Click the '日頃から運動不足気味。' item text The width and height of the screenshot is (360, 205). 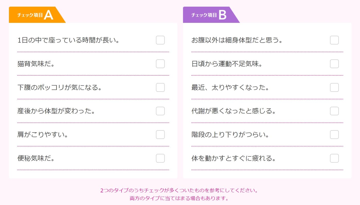(227, 64)
